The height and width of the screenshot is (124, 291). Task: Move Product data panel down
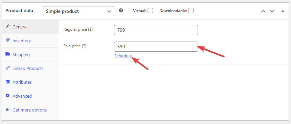[272, 11]
